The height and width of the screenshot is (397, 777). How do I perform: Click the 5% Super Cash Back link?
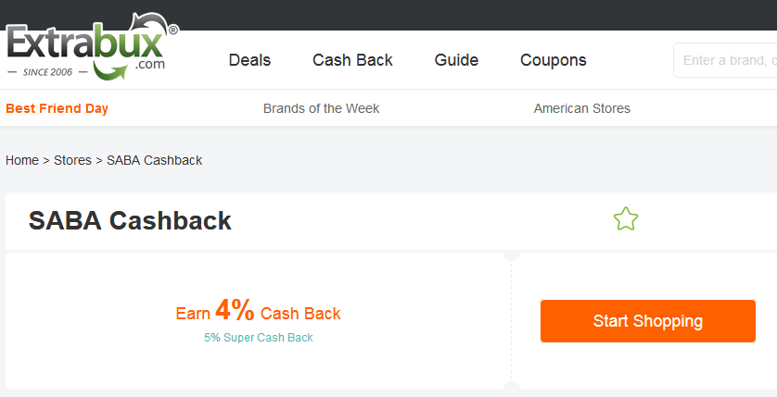[259, 338]
